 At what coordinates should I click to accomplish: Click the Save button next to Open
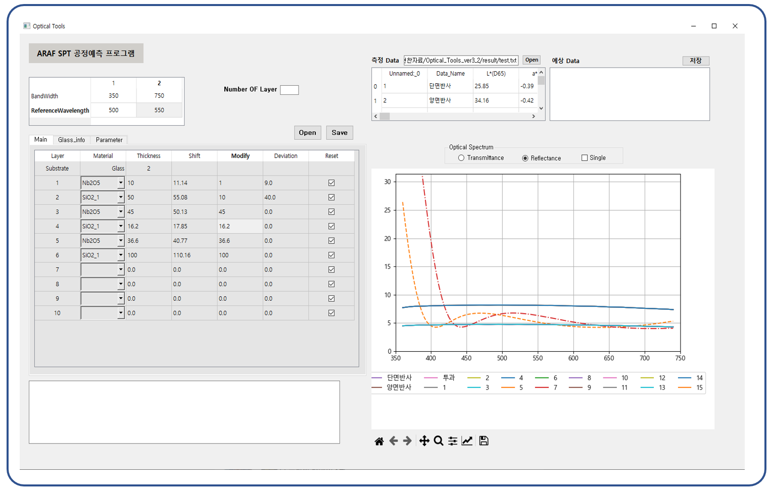[340, 133]
